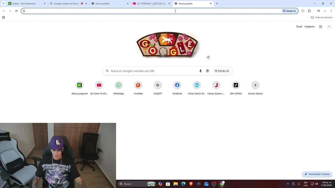Viewport: 335px width, 188px height.
Task: Open the Imágenes link
Action: pyautogui.click(x=310, y=27)
